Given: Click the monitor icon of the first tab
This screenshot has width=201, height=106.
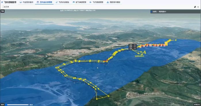Looking at the screenshot, I should click(x=21, y=2).
